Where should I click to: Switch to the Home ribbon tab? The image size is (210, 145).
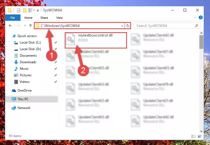coord(28,18)
